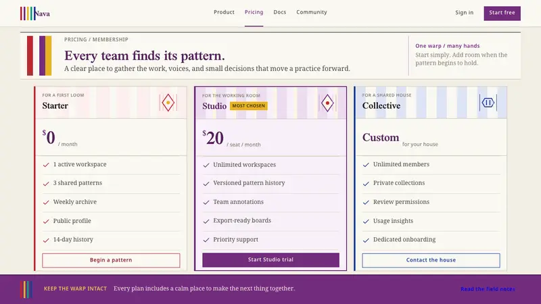The width and height of the screenshot is (541, 304).
Task: Click the checkmark beside Public profile
Action: [46, 222]
